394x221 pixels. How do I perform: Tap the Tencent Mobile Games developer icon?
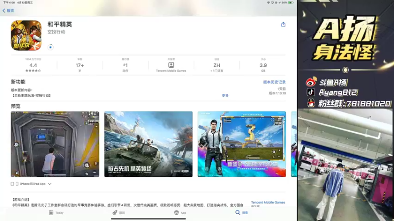171,65
